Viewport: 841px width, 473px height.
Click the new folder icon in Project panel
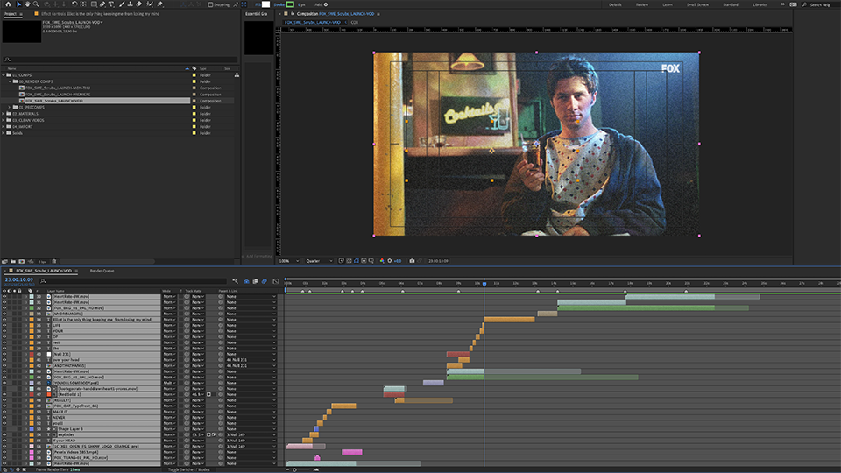coord(13,262)
